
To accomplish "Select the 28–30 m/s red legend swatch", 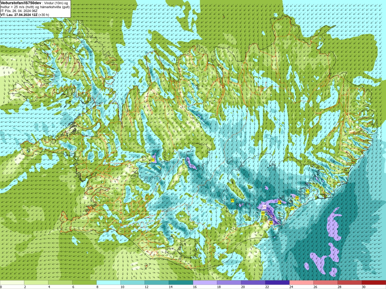I will click(x=350, y=283).
